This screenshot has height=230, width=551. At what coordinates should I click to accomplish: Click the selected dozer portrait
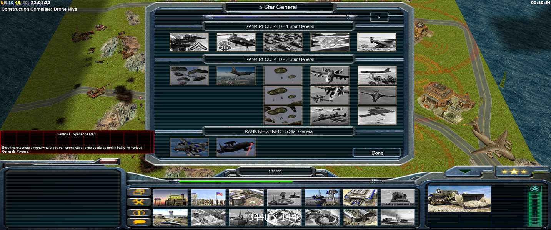(459, 199)
